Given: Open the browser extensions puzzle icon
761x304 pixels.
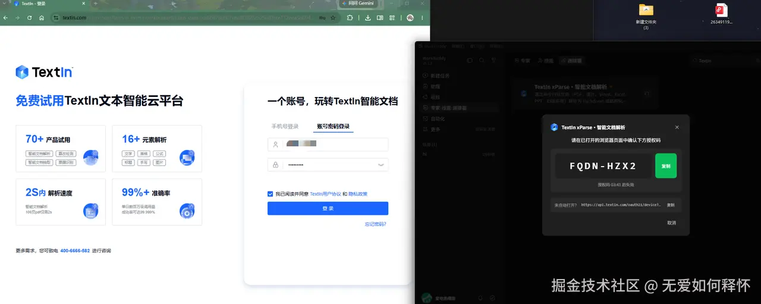Looking at the screenshot, I should [x=350, y=18].
